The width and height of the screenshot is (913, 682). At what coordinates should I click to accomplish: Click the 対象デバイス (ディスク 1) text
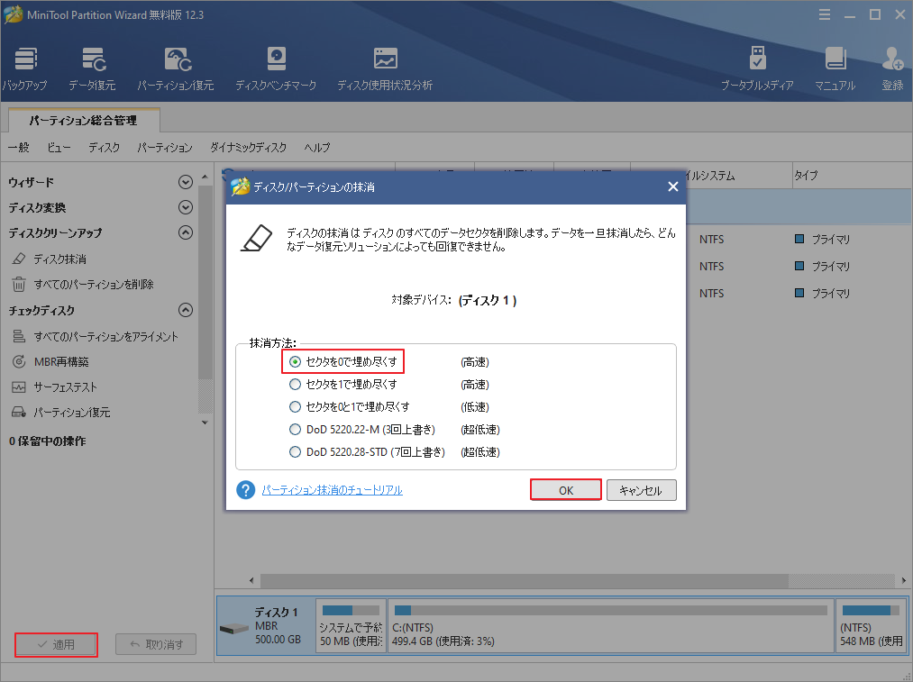point(454,300)
